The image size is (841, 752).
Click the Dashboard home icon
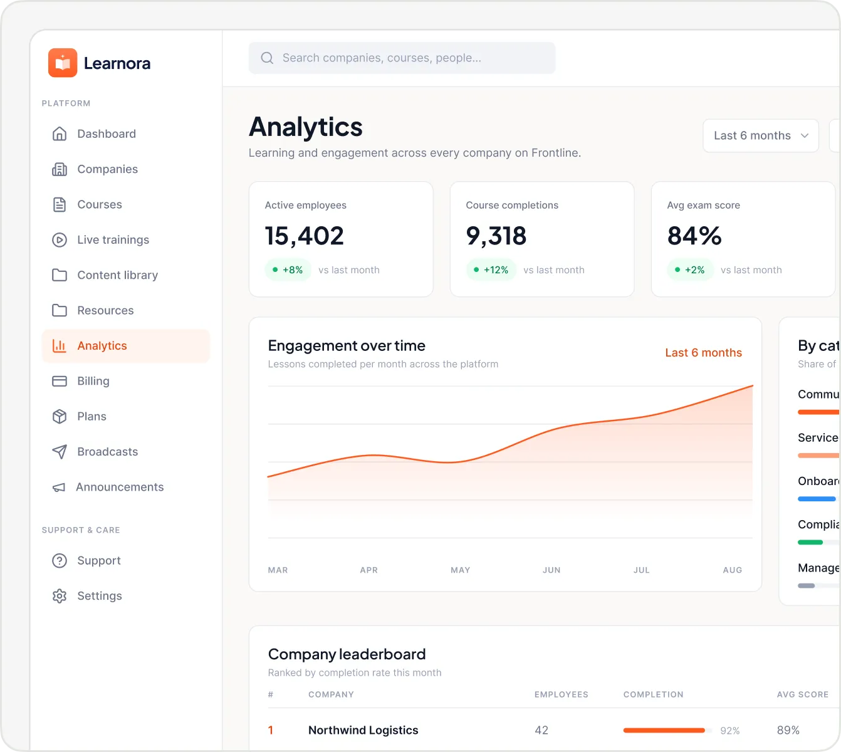pyautogui.click(x=60, y=133)
